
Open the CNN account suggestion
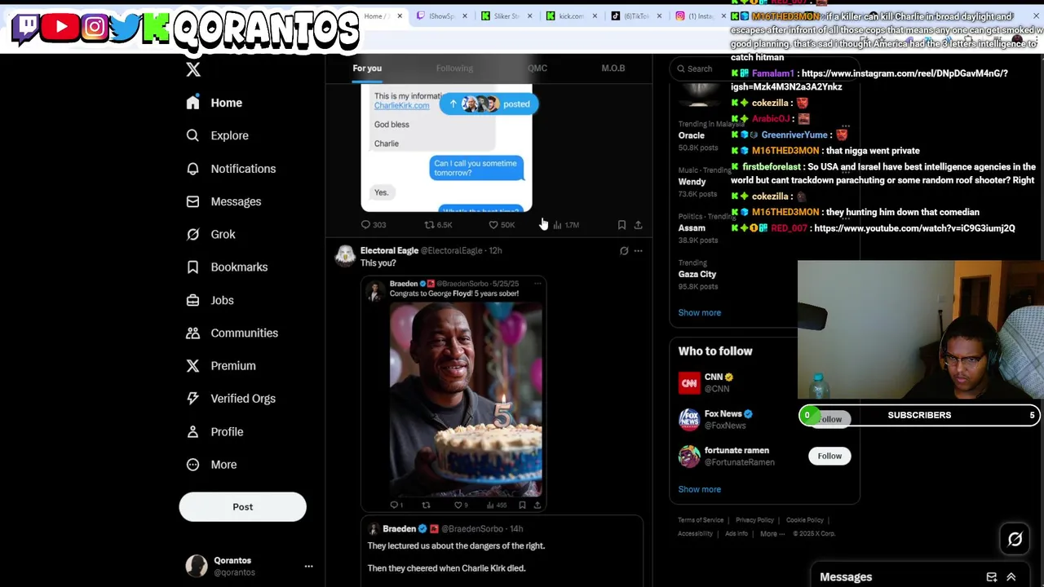(x=734, y=382)
